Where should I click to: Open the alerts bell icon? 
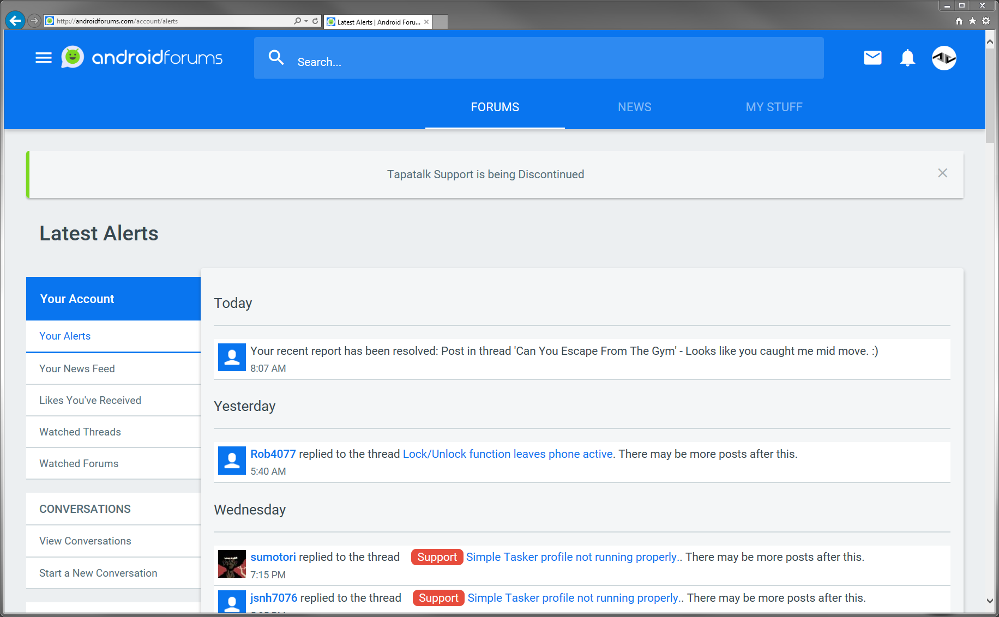[907, 58]
